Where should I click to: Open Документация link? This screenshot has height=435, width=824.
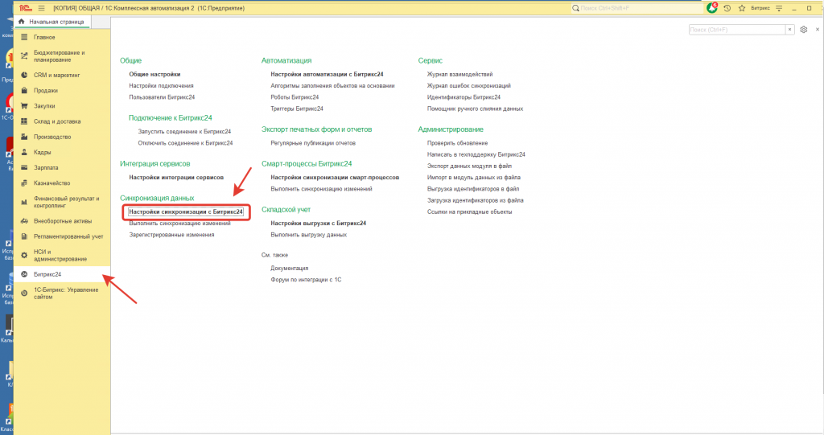pos(290,268)
